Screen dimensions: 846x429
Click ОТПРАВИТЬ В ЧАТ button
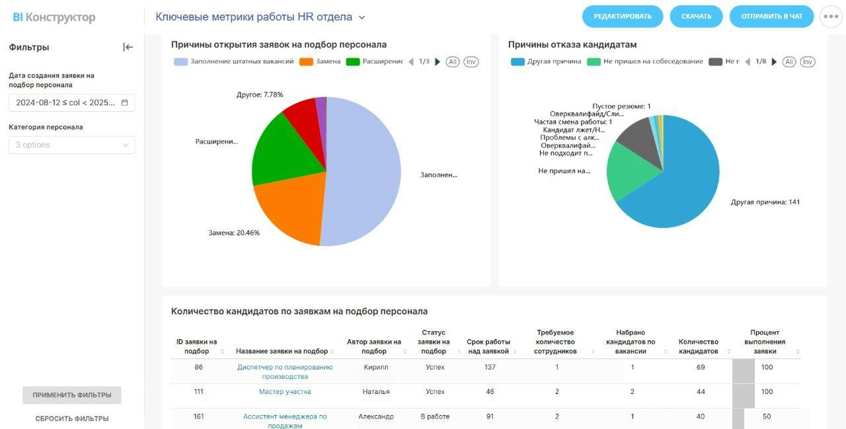tap(771, 17)
